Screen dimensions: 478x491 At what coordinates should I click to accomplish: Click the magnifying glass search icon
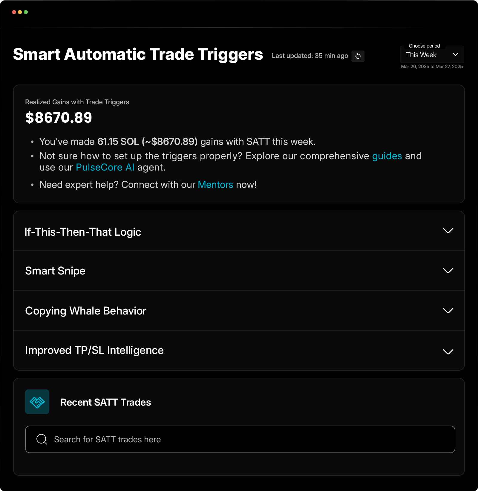click(x=42, y=439)
